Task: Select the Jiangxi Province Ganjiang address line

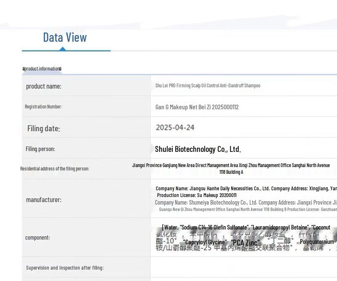Action: [x=231, y=165]
